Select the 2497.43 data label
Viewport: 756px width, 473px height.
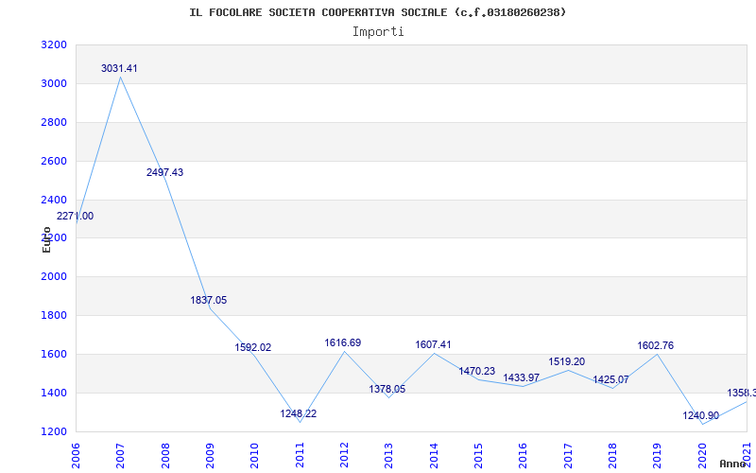tap(164, 172)
